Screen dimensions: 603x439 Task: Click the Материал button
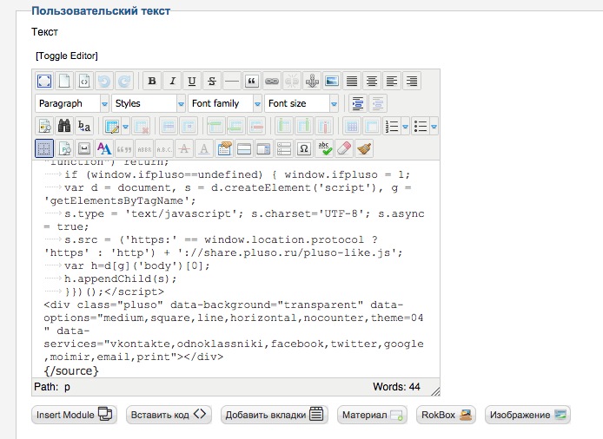[372, 415]
